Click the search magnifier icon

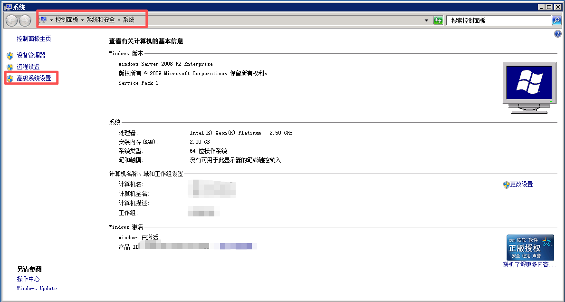[x=556, y=20]
